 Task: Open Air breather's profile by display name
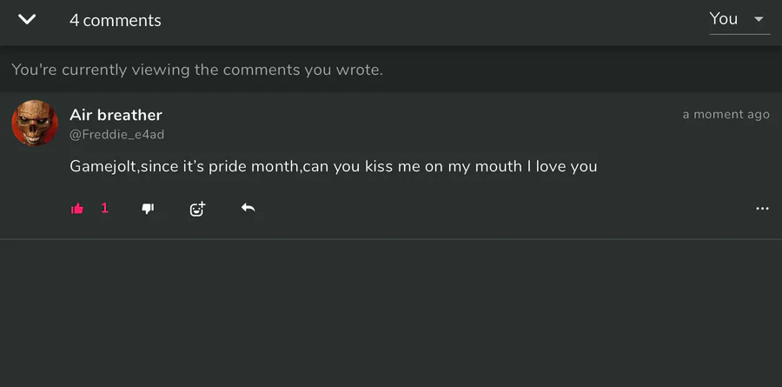point(116,115)
